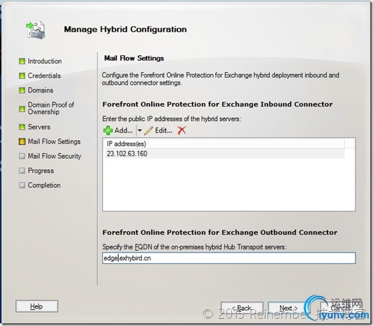Remove entry with red X icon

tap(181, 131)
